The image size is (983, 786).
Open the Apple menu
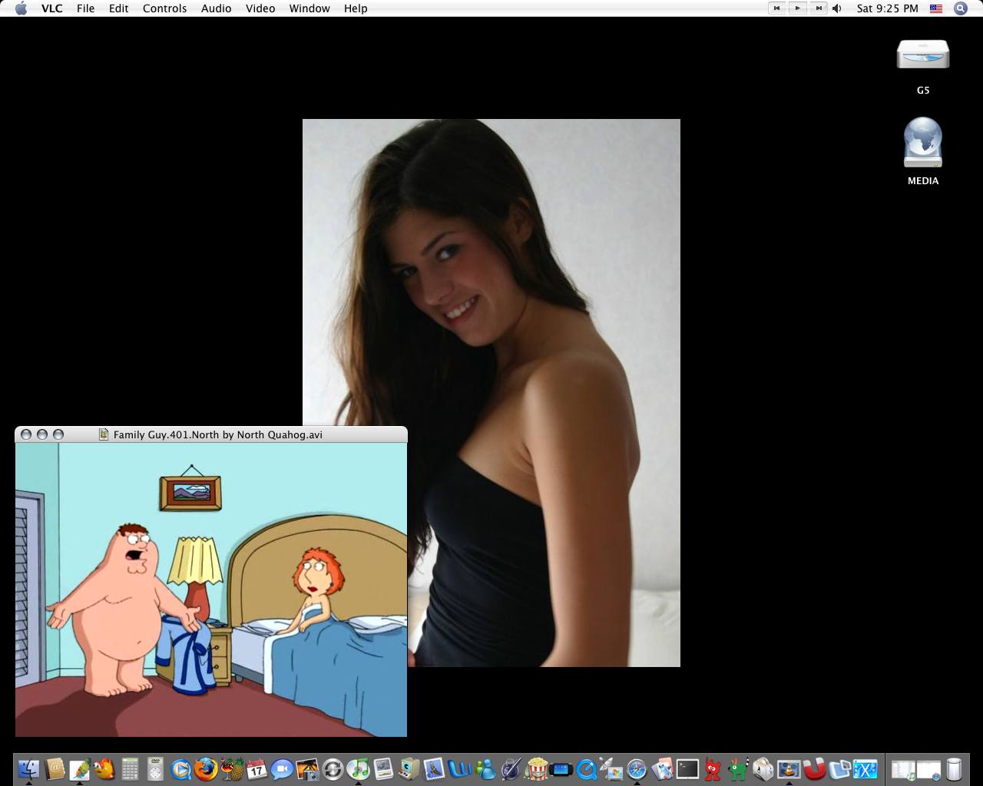21,8
